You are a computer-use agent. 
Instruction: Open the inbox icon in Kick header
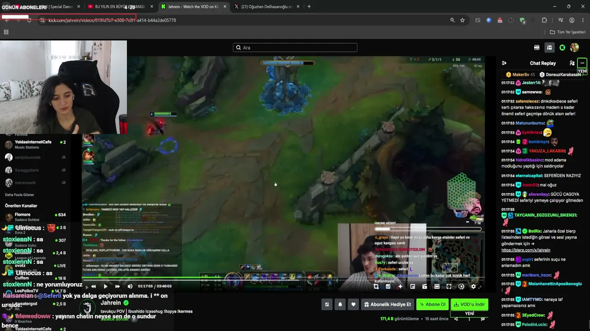549,47
